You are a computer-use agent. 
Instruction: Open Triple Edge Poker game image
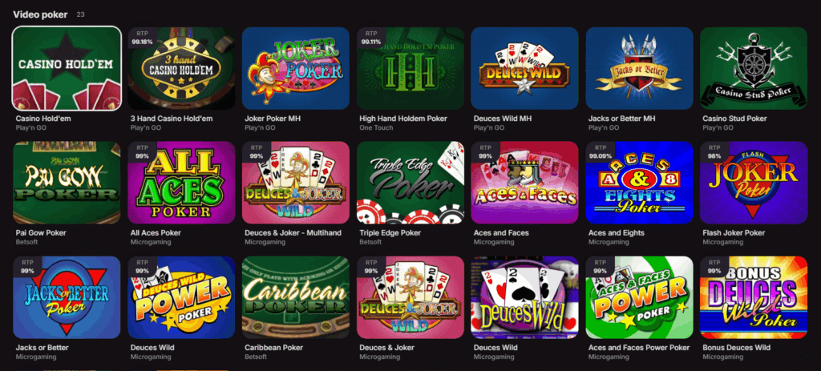coord(410,183)
